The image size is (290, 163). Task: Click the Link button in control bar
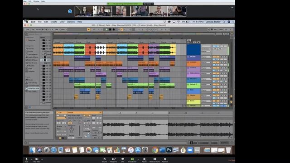[27, 29]
